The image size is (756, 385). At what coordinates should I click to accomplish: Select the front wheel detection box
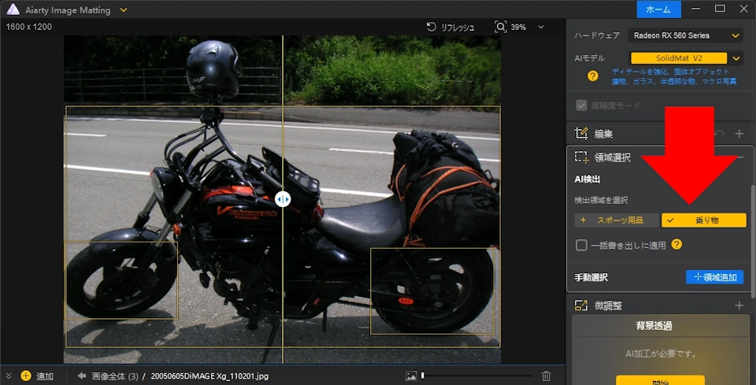point(121,280)
